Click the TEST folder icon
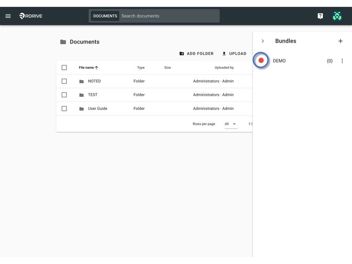This screenshot has height=264, width=352. tap(81, 95)
